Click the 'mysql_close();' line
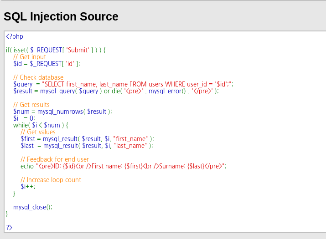Image resolution: width=326 pixels, height=239 pixels. (33, 207)
